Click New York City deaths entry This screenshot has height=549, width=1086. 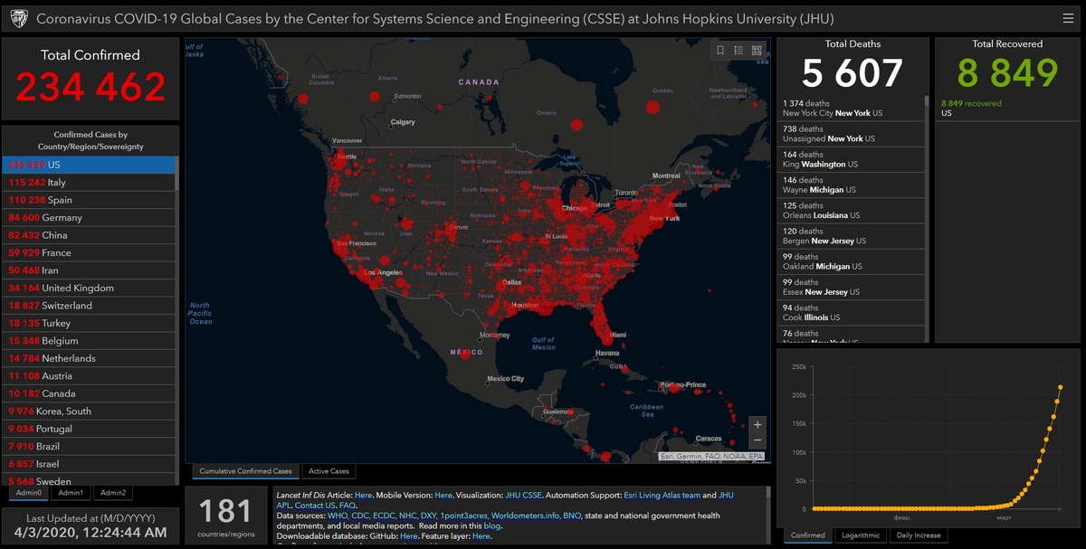coord(851,109)
